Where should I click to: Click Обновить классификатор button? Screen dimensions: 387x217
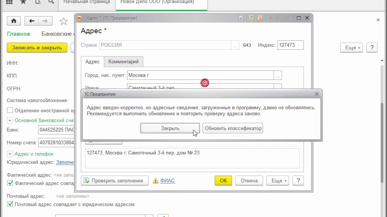233,128
